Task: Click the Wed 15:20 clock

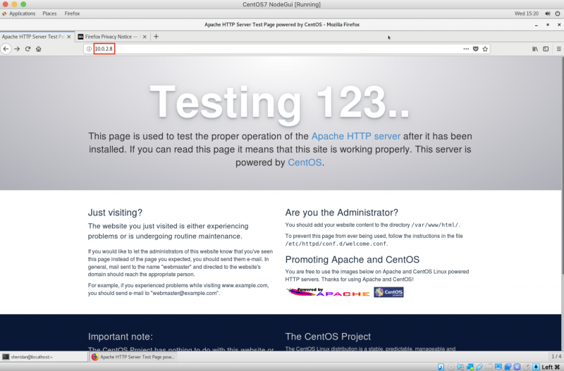Action: [526, 13]
